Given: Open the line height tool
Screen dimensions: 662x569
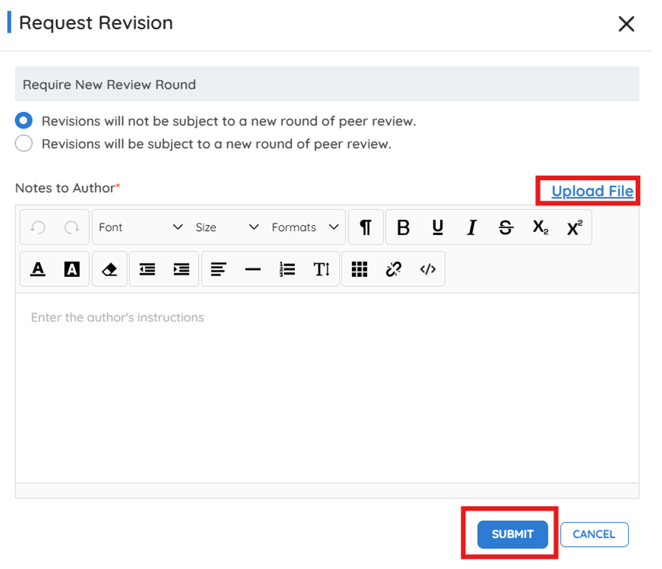Looking at the screenshot, I should [321, 269].
